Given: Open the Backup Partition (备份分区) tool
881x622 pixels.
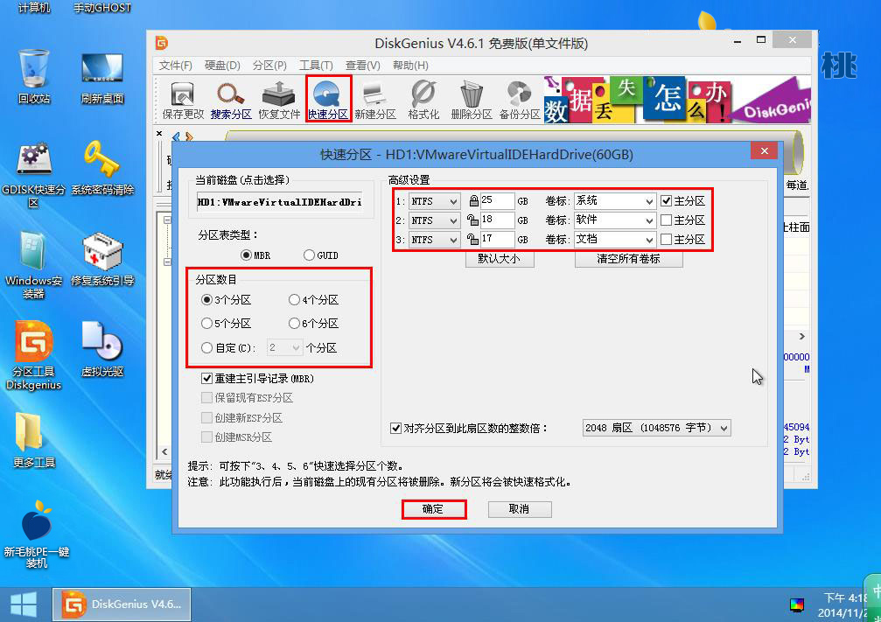Looking at the screenshot, I should (520, 100).
